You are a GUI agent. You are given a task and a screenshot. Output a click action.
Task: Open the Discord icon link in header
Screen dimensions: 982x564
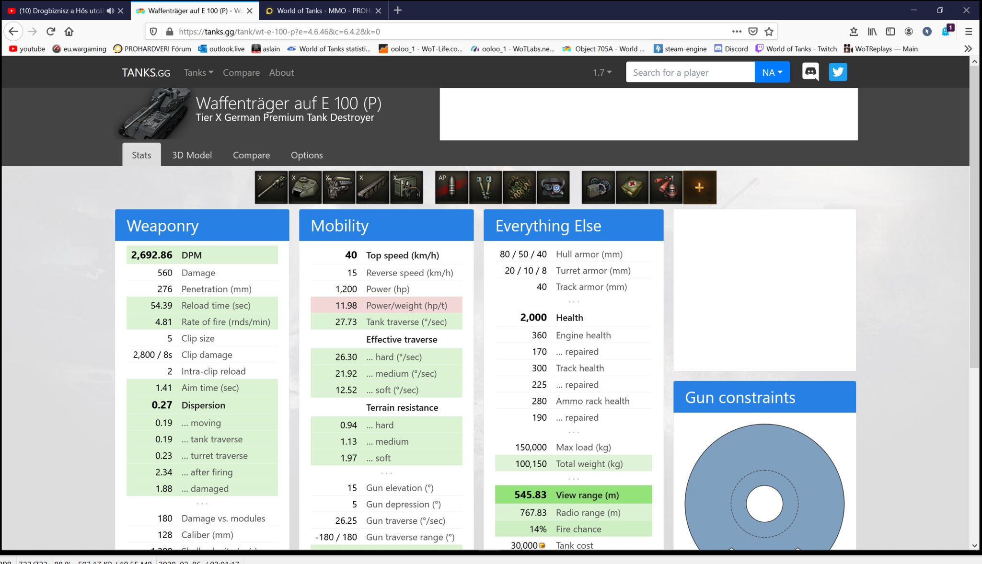pos(810,72)
